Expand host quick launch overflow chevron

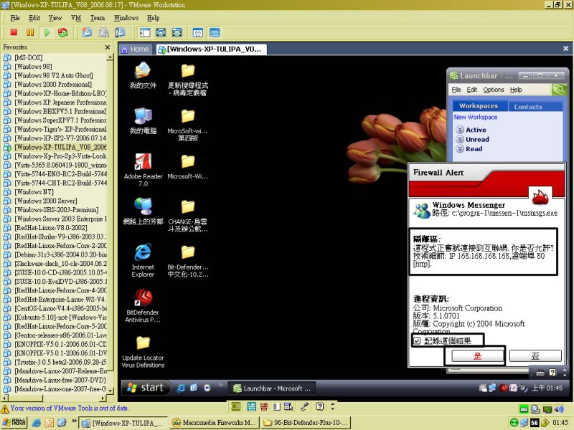(75, 421)
